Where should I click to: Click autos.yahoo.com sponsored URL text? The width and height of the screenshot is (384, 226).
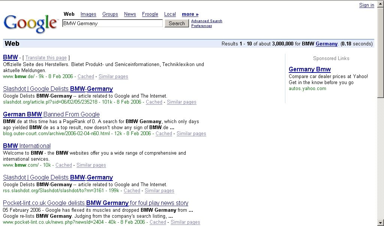(x=307, y=89)
